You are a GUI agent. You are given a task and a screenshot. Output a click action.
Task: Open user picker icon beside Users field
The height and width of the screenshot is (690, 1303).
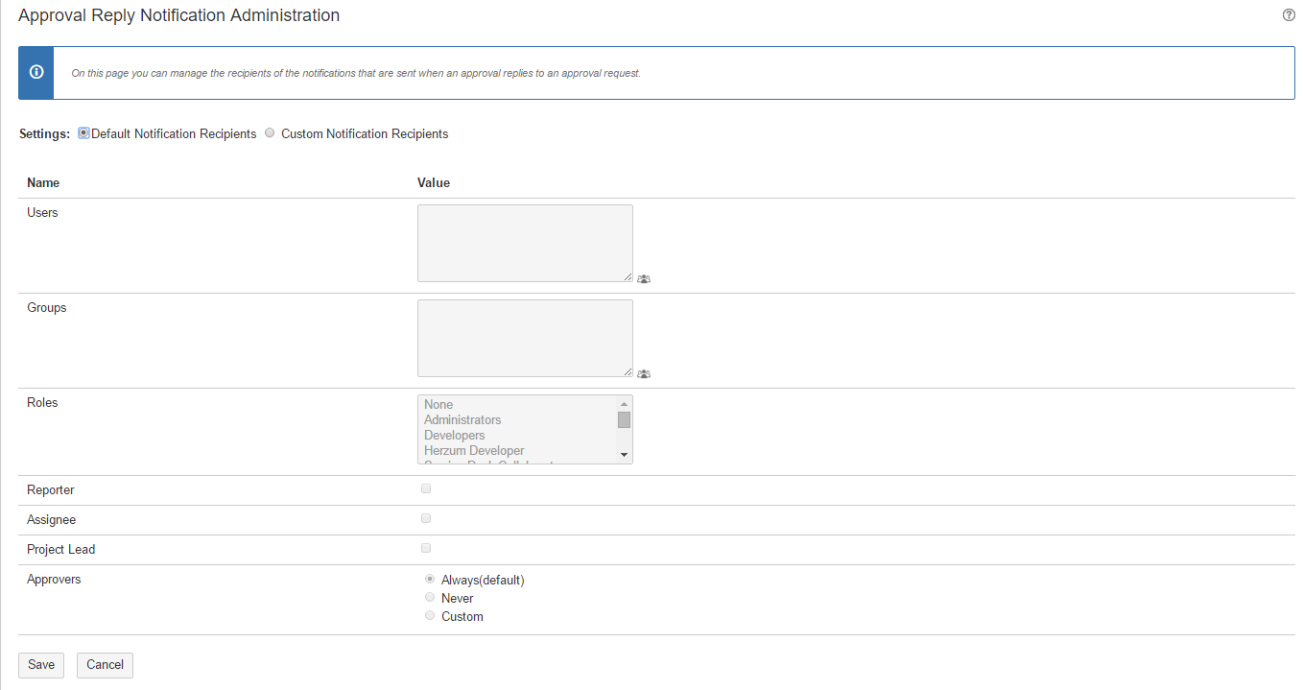644,279
